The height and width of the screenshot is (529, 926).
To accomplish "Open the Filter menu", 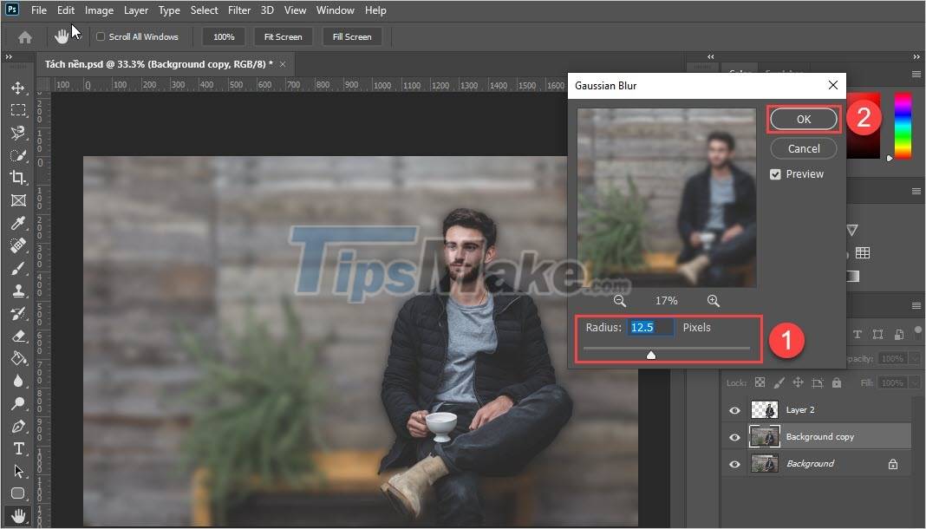I will pos(239,10).
